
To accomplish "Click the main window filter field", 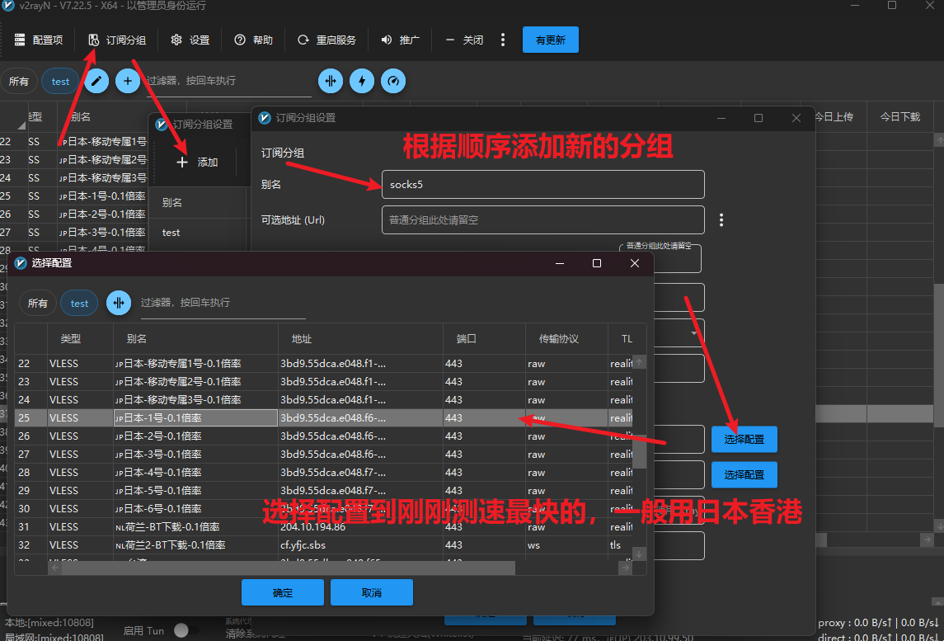I will 228,82.
